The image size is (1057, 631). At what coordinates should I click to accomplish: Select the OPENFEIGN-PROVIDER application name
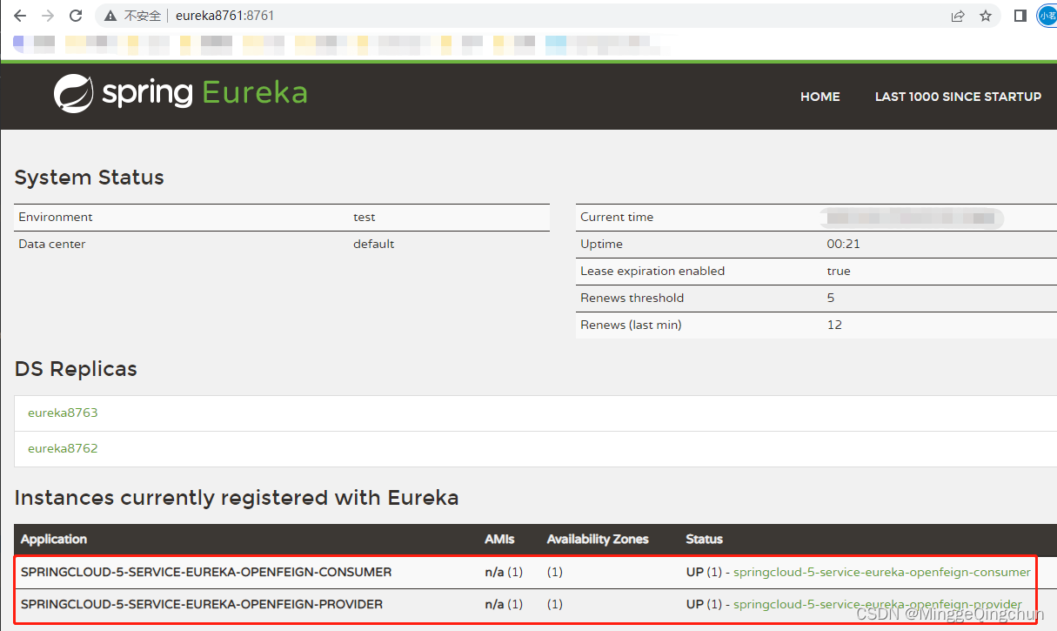pyautogui.click(x=202, y=604)
